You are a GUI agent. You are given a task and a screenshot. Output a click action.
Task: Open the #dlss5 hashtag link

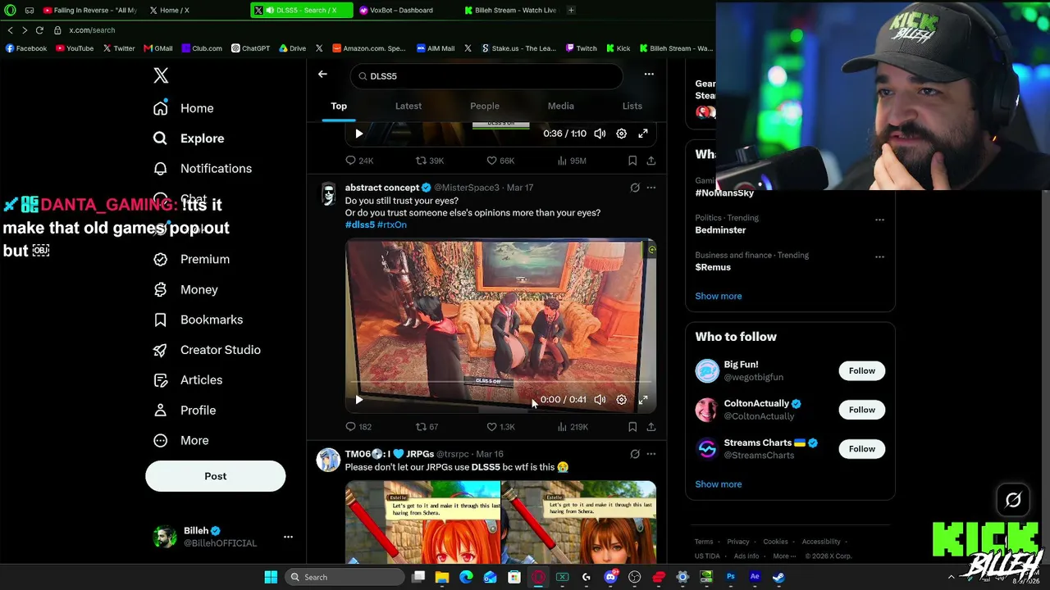click(360, 225)
